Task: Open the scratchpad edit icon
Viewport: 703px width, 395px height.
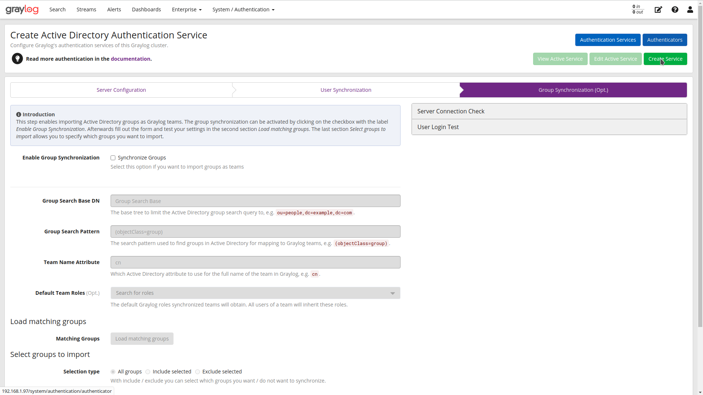Action: 658,10
